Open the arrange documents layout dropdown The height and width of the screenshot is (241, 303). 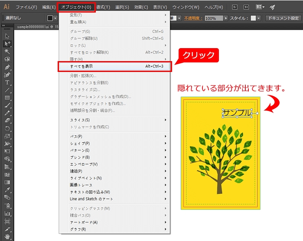pyautogui.click(x=260, y=7)
